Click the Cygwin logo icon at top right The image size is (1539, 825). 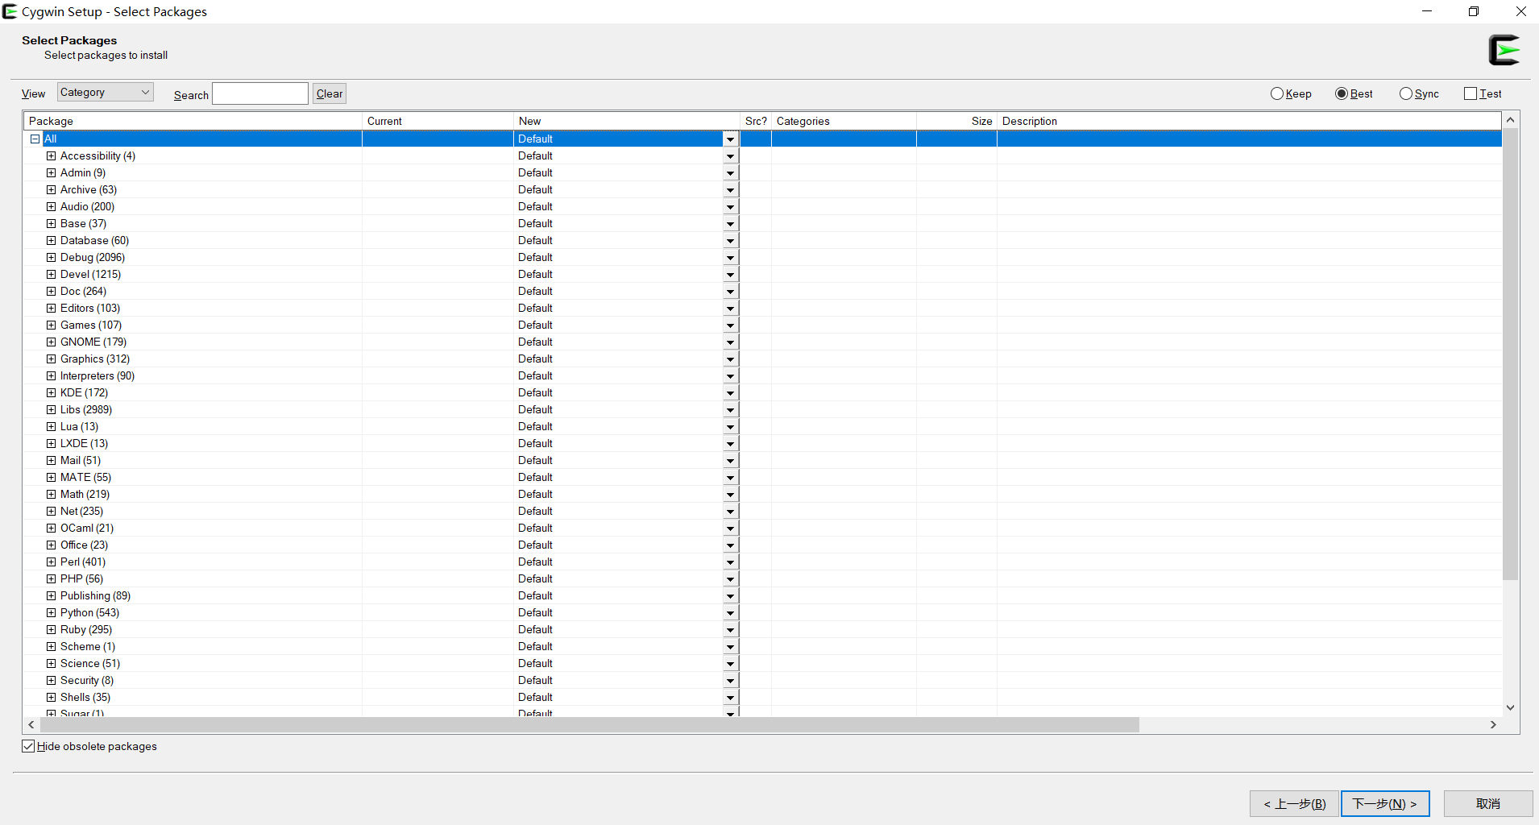(1504, 50)
